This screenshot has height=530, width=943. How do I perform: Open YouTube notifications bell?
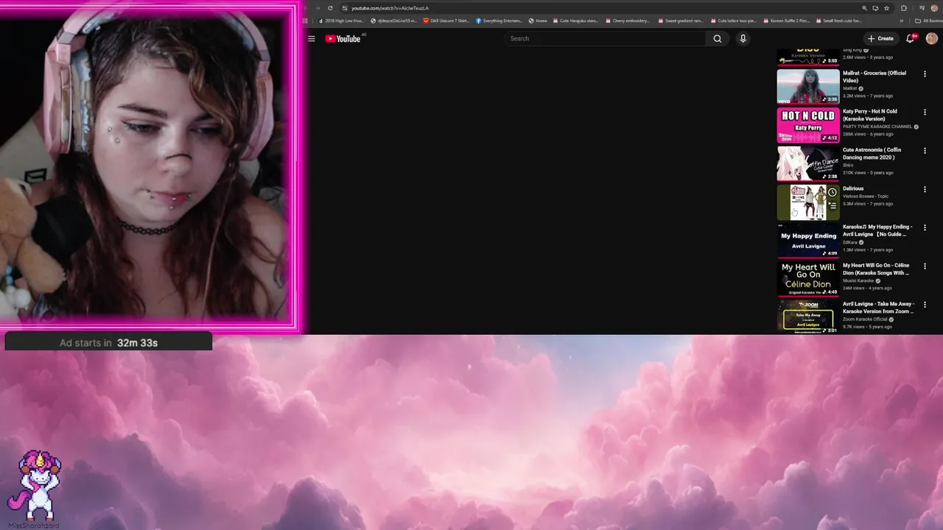(911, 38)
